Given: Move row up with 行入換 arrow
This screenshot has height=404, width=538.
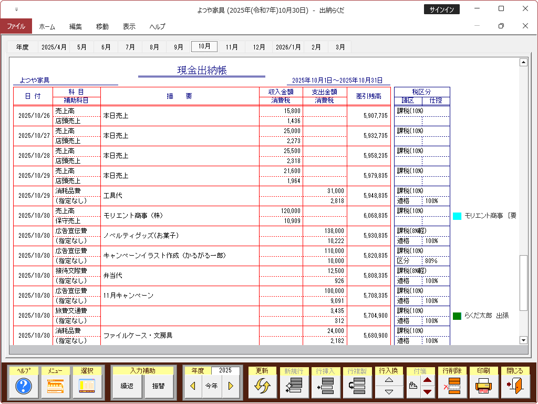Looking at the screenshot, I should (389, 380).
